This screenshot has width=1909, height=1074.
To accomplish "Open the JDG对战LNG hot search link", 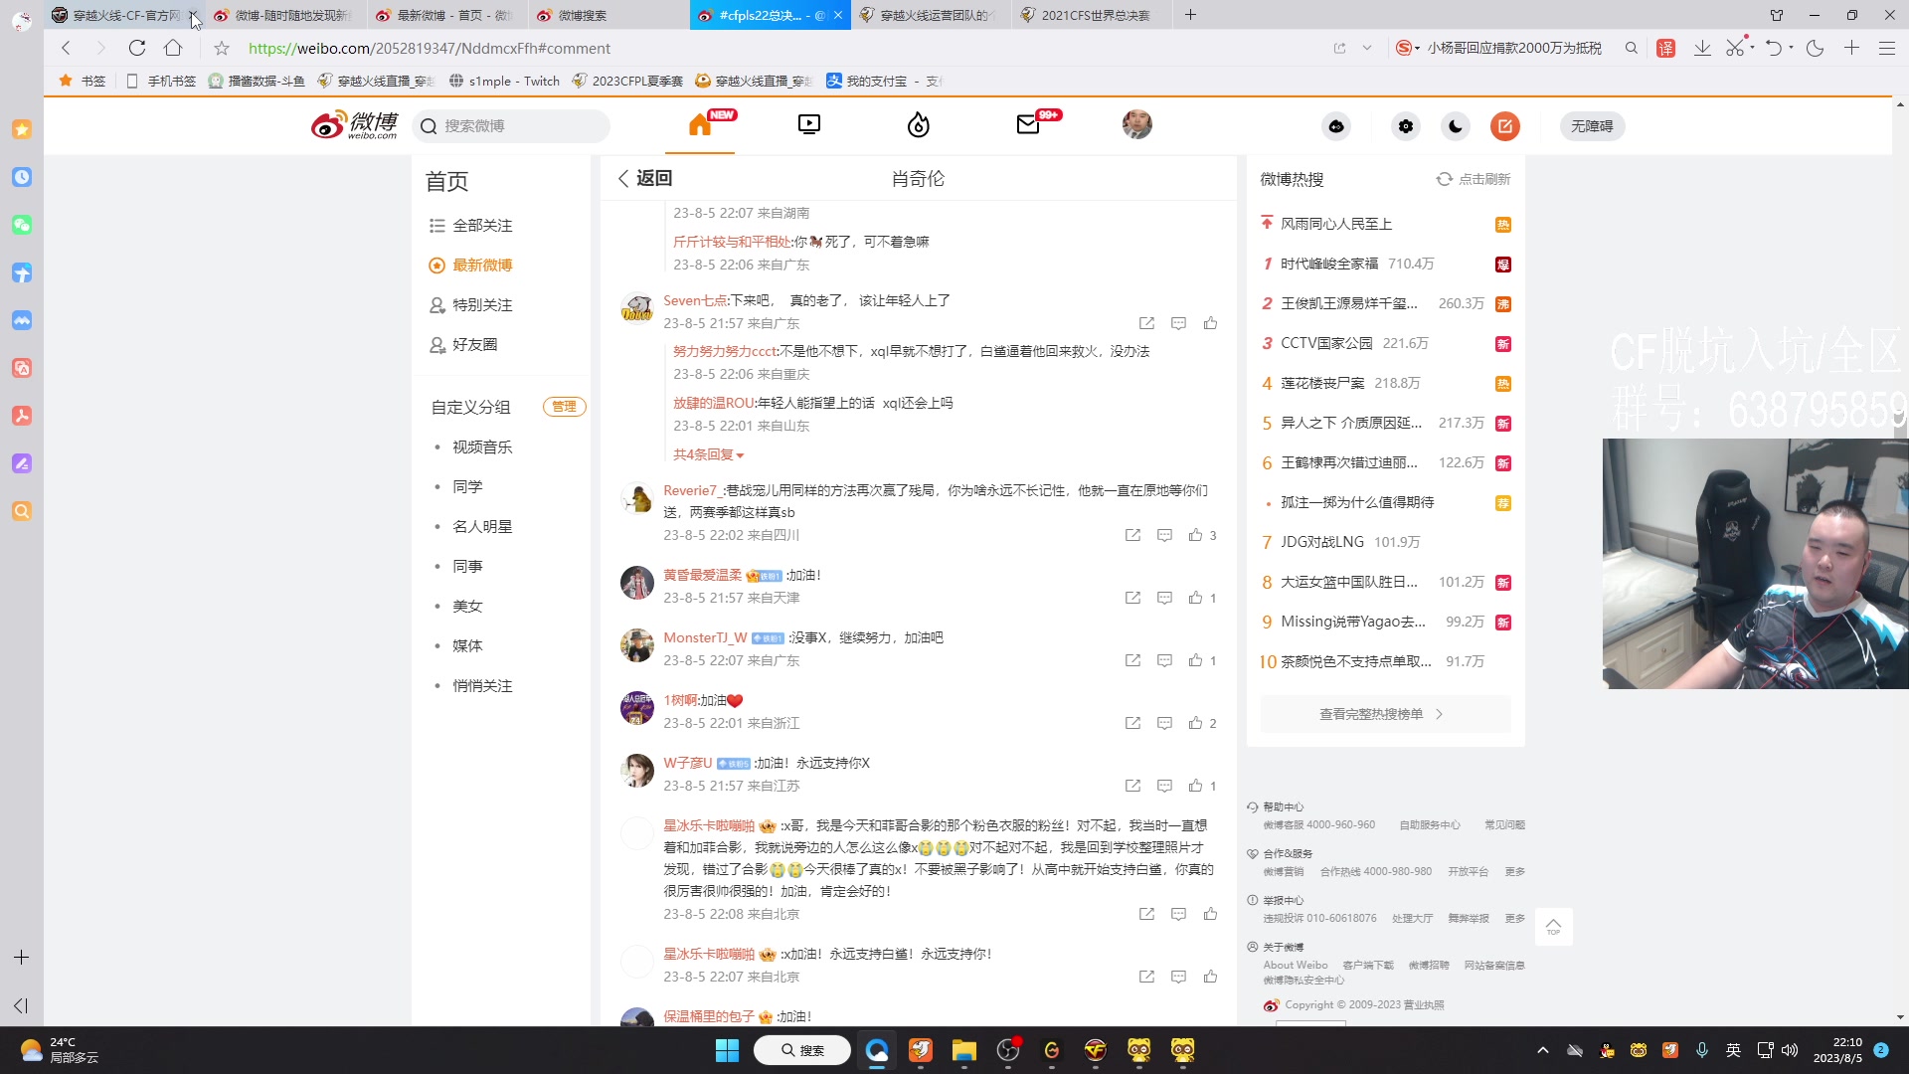I will (1321, 542).
